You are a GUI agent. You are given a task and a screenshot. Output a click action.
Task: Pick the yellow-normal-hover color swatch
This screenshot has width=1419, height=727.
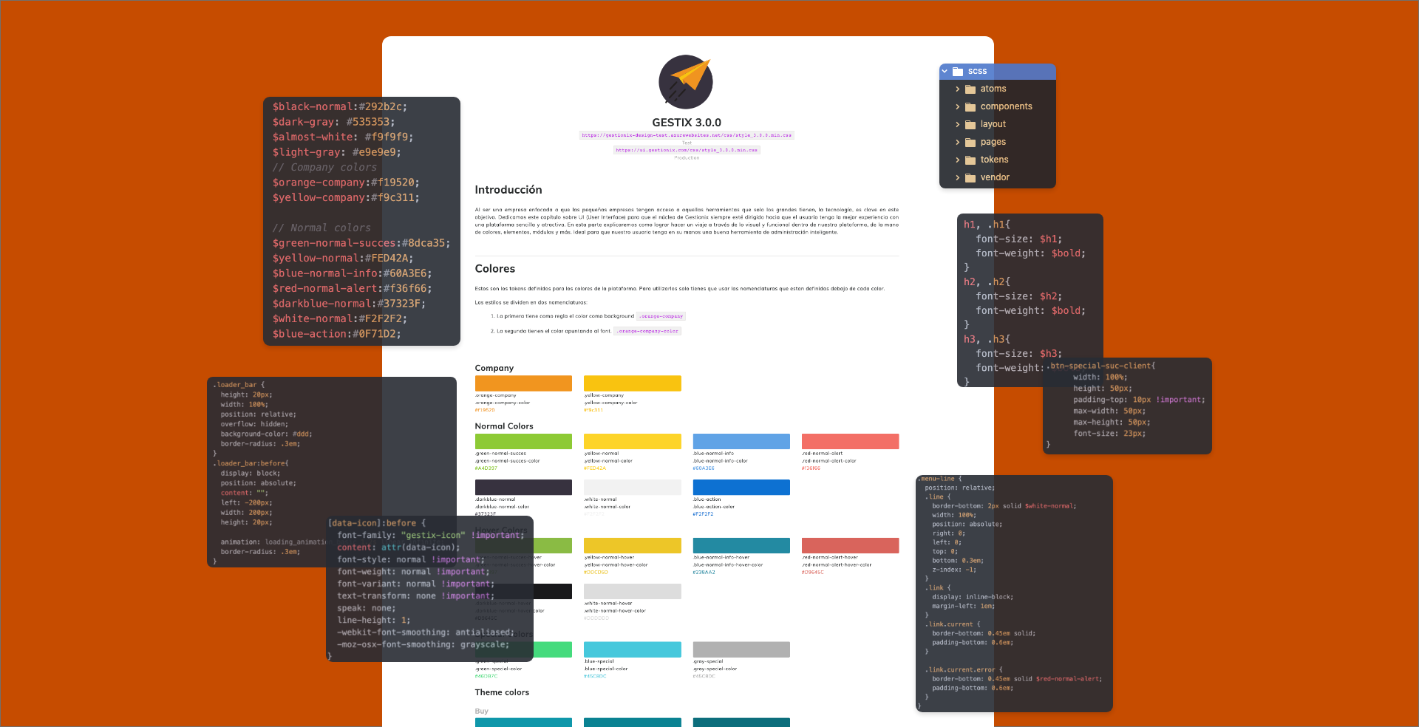pyautogui.click(x=633, y=545)
